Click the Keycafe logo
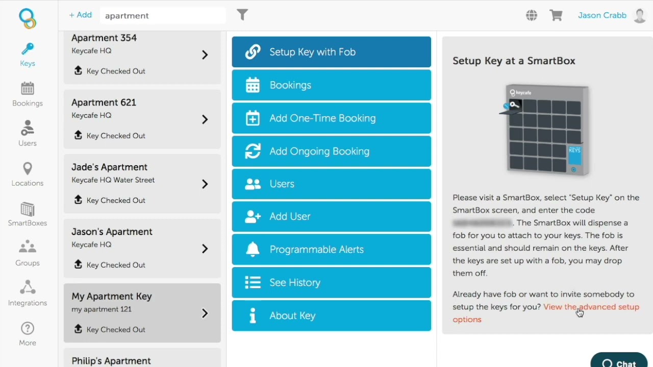The width and height of the screenshot is (653, 367). [x=28, y=18]
